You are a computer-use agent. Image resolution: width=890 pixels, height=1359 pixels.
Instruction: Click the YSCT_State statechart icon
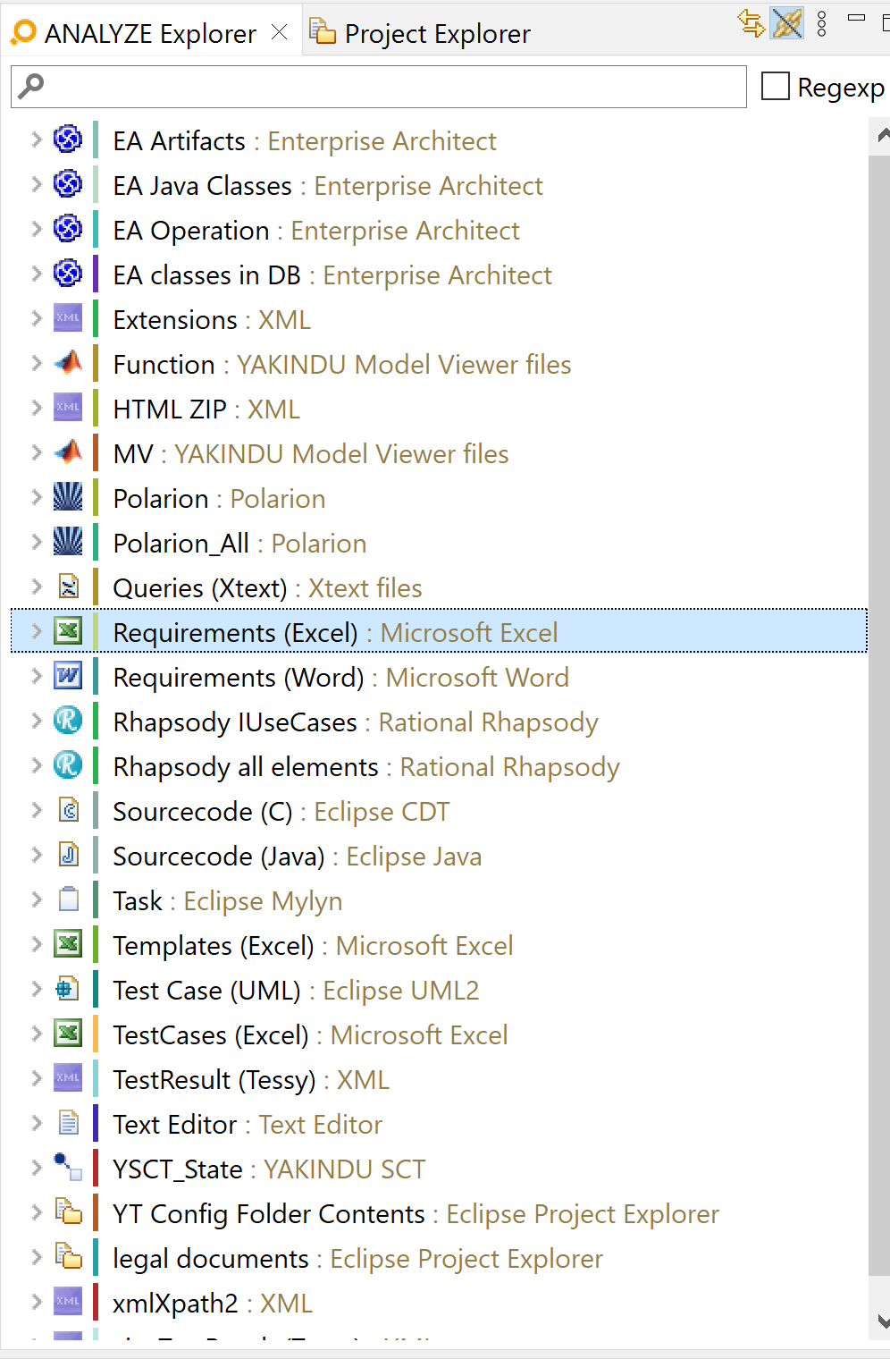coord(68,1168)
